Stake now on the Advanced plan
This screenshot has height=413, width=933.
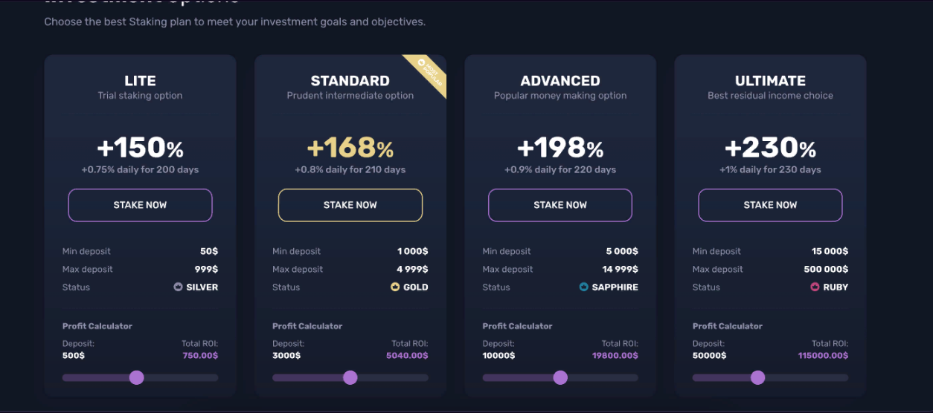(560, 205)
